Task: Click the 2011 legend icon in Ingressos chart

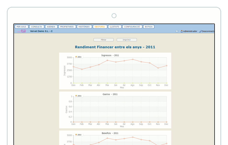Action: click(76, 57)
